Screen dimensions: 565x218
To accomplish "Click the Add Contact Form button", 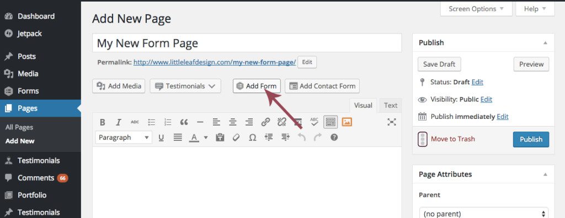I will [322, 86].
